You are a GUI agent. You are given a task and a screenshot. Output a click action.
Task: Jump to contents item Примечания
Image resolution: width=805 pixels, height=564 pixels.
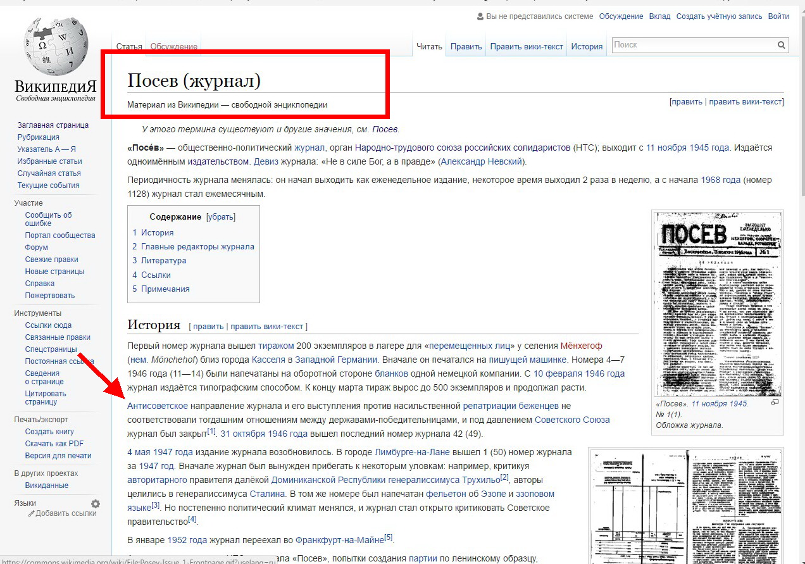point(161,289)
